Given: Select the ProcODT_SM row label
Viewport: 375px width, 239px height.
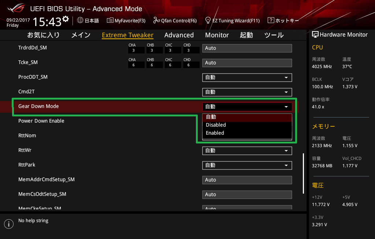Looking at the screenshot, I should (x=33, y=77).
